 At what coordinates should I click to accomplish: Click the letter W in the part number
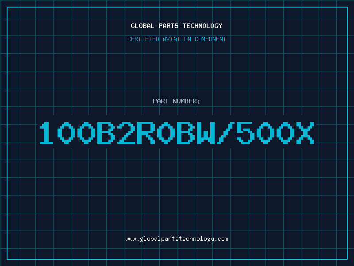206,133
